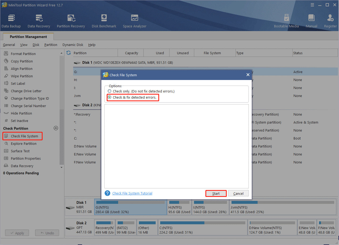Image resolution: width=339 pixels, height=245 pixels.
Task: Click Cancel button in dialog
Action: point(238,193)
